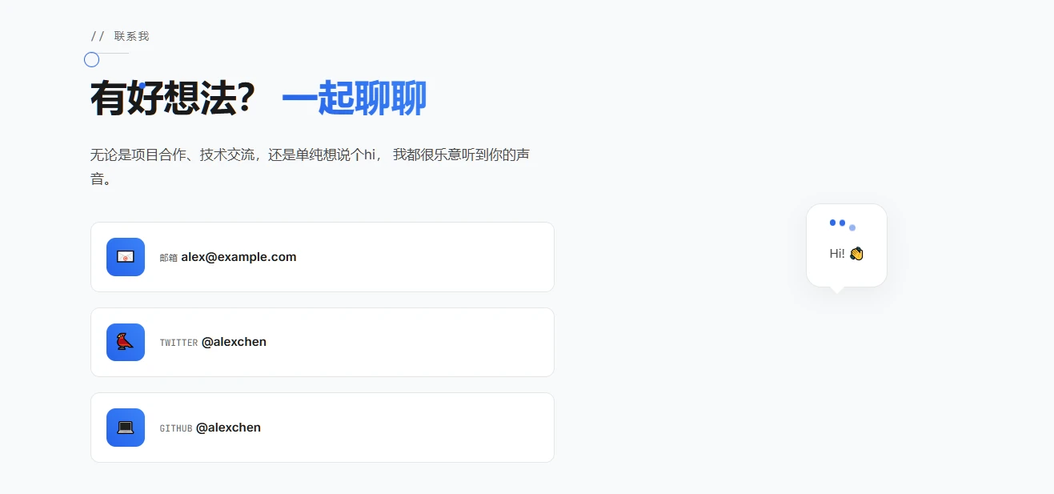This screenshot has width=1054, height=494.
Task: Click the intro paragraph 无论是项目合作
Action: pos(311,167)
